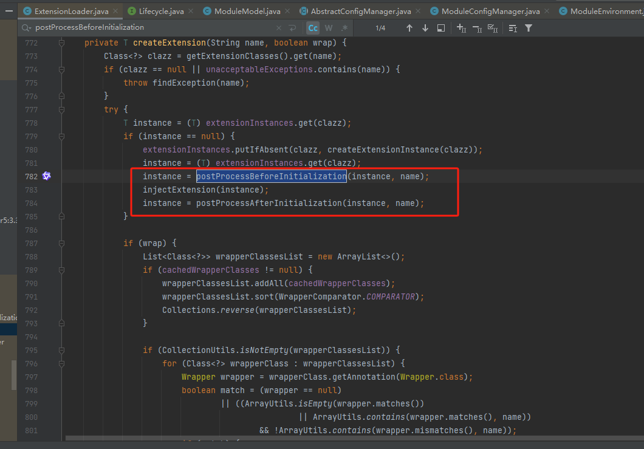This screenshot has height=449, width=644.
Task: Open the ModuleConfigManager.java tab
Action: coord(490,11)
